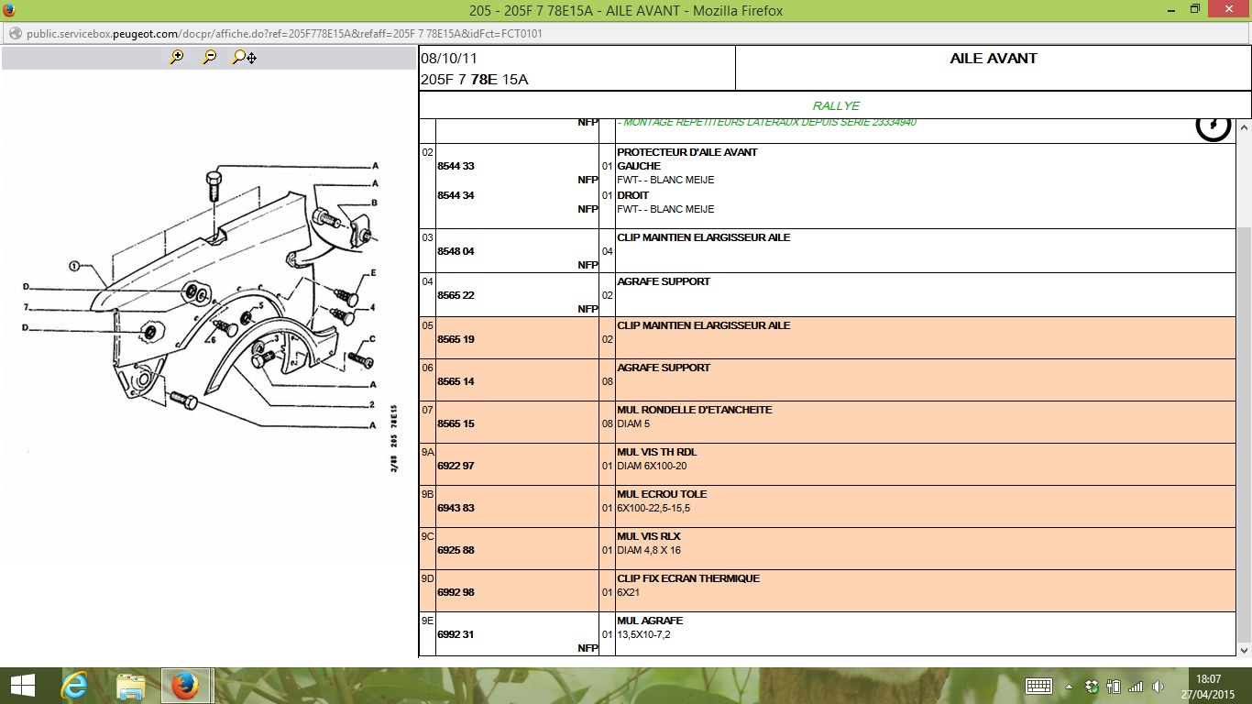Viewport: 1252px width, 704px height.
Task: Open the volume control in system tray
Action: [1158, 687]
